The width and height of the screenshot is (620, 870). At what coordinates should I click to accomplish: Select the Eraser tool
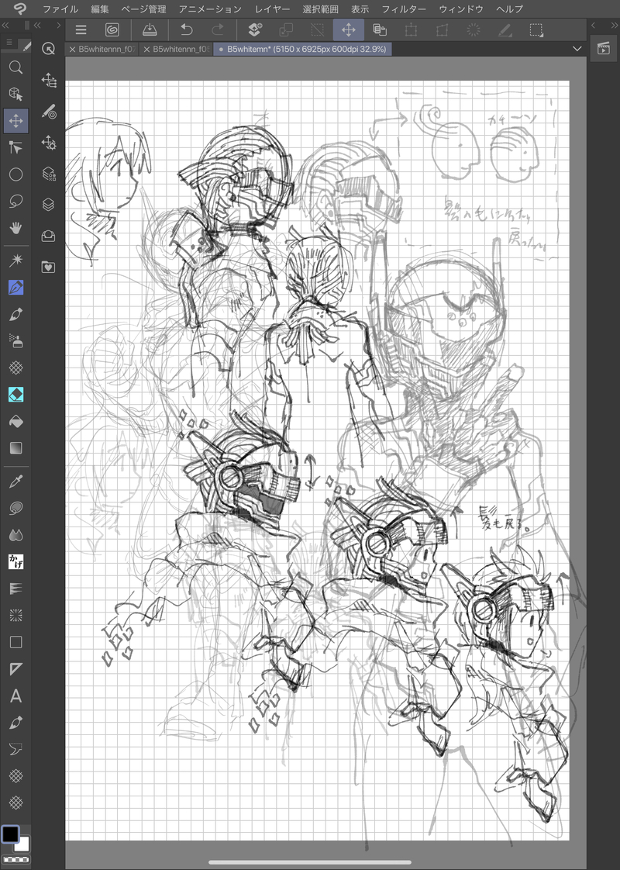[16, 395]
